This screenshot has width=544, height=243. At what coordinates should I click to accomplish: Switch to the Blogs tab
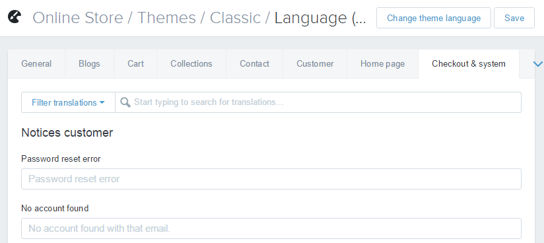click(89, 64)
